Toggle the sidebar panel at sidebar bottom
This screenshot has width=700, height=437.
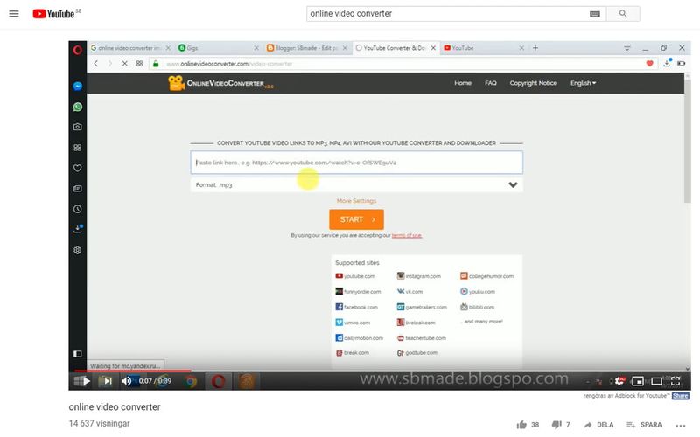coord(78,354)
